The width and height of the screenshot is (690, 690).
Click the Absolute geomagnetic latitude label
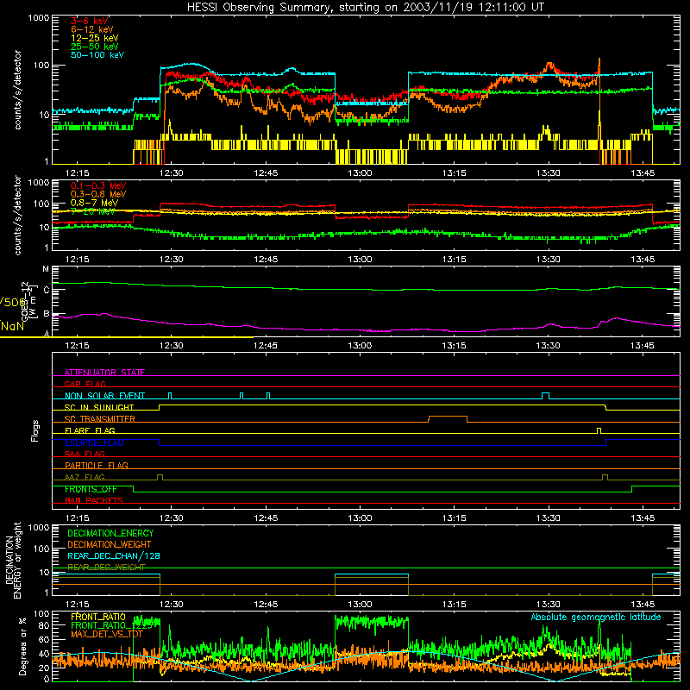tap(596, 617)
